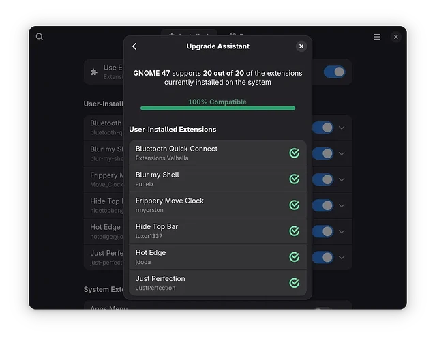Screen dimensions: 435x341
Task: Click the Hot Edge compatibility checkmark
Action: 295,257
